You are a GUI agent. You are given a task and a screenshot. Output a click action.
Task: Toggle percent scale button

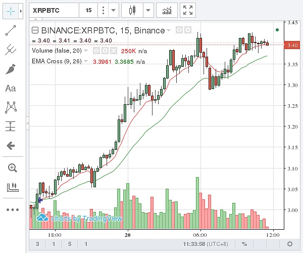point(244,244)
